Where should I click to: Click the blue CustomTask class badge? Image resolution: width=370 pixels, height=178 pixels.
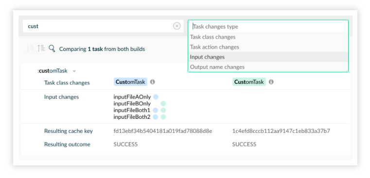(130, 82)
